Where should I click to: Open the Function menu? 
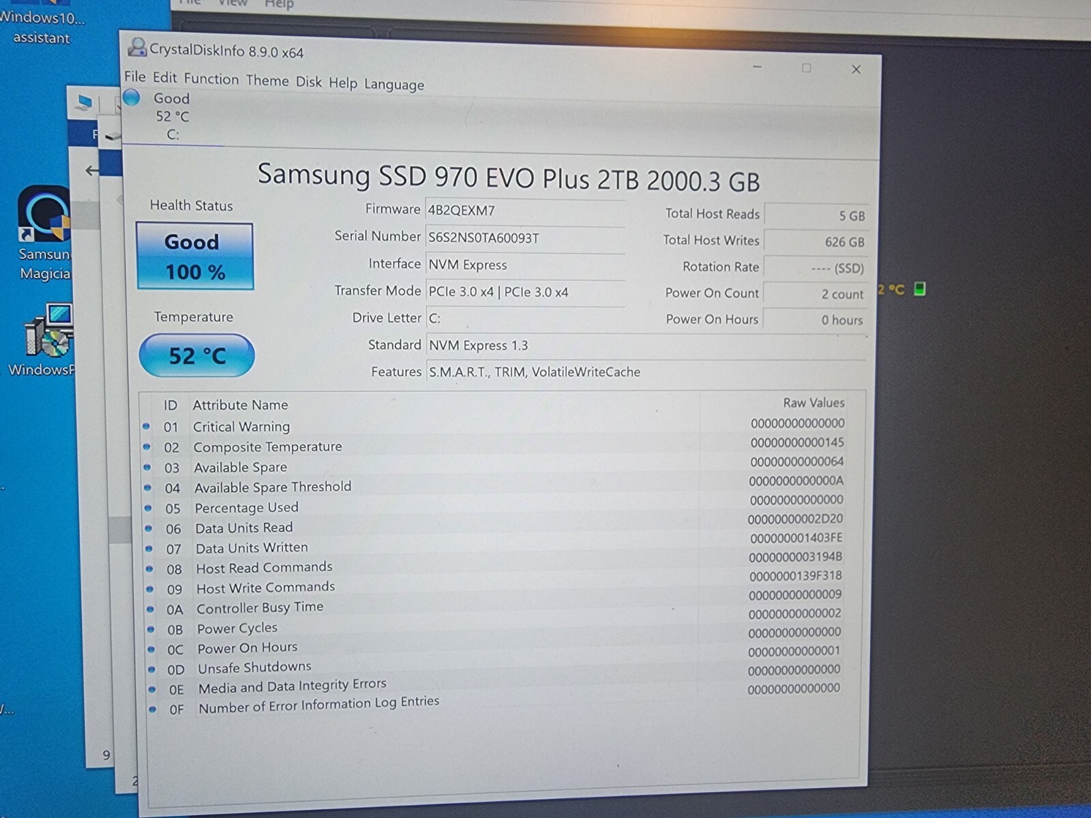(x=211, y=78)
